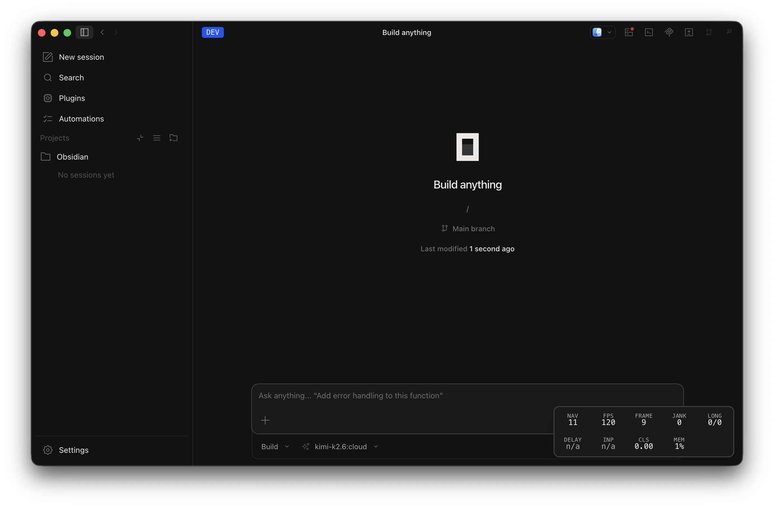Click the magnifier search icon
The image size is (774, 507).
(48, 77)
